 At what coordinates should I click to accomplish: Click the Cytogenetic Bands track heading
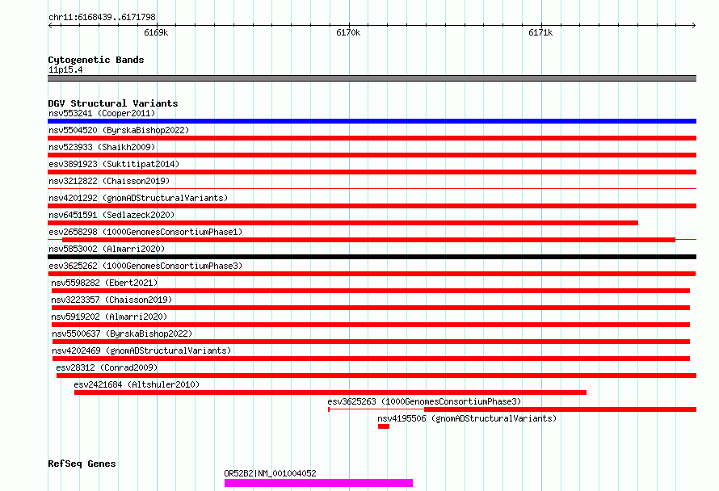96,60
